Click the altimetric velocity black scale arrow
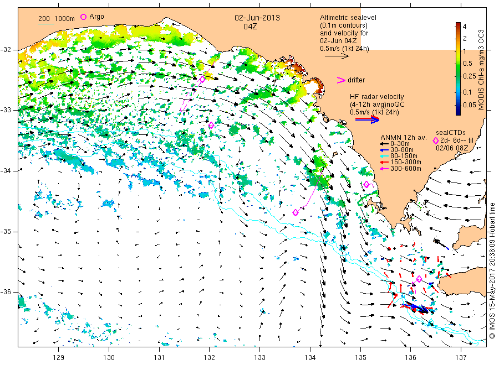Image resolution: width=499 pixels, height=365 pixels. tap(337, 56)
